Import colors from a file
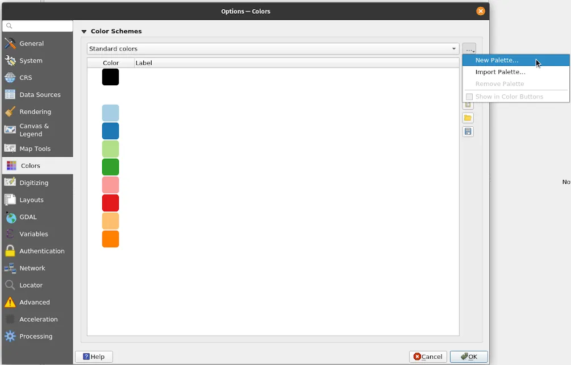The height and width of the screenshot is (365, 571). (468, 118)
